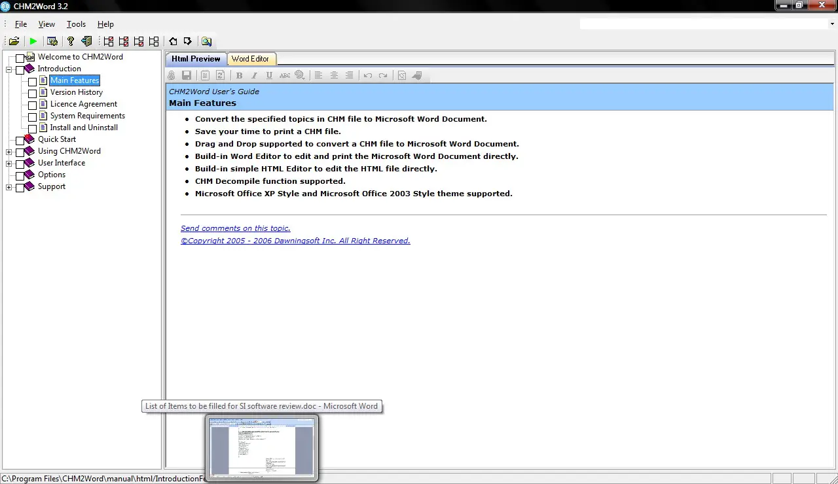Click the globe icon in editor toolbar
Screen dimensions: 838x484
point(300,75)
